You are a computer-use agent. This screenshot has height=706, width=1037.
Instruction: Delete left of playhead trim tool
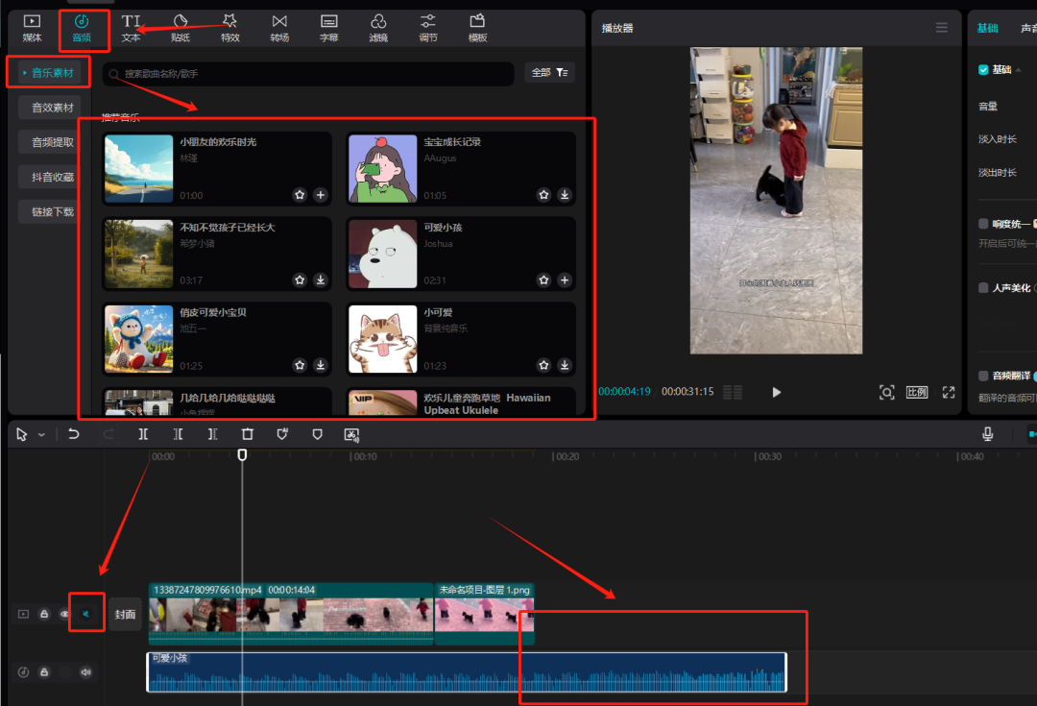coord(178,435)
